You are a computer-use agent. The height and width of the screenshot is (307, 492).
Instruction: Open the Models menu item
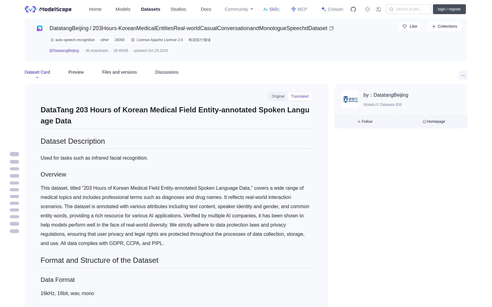point(123,9)
